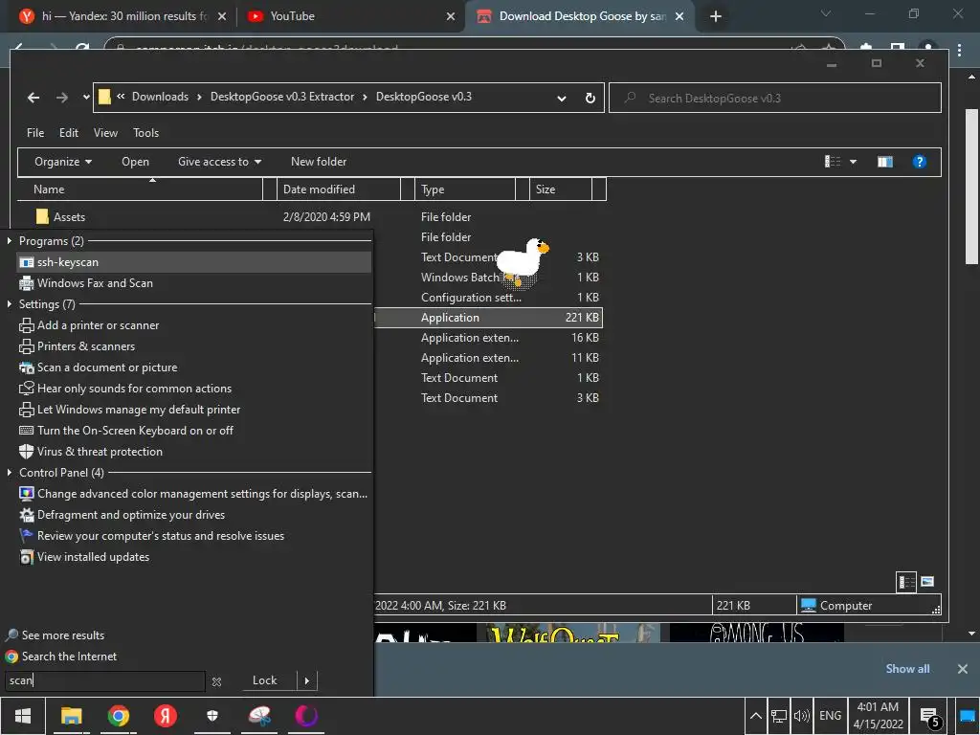Open the Tools menu in Explorer
Image resolution: width=980 pixels, height=735 pixels.
(x=145, y=132)
